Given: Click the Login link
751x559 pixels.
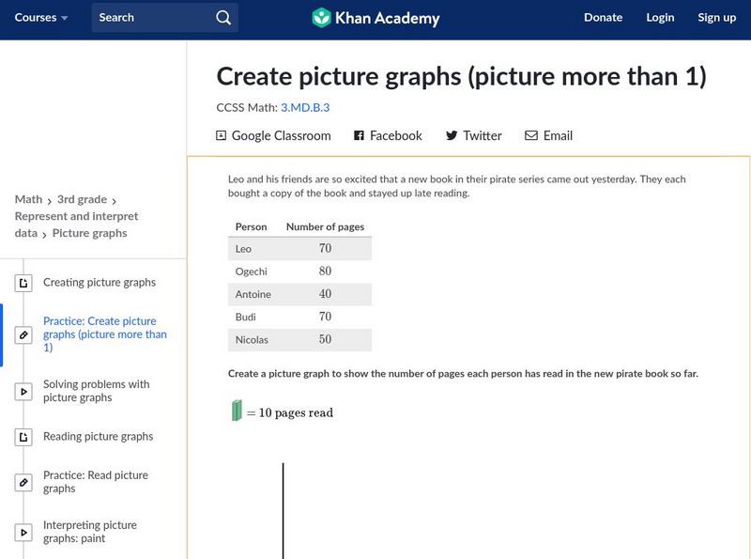Looking at the screenshot, I should click(x=660, y=18).
